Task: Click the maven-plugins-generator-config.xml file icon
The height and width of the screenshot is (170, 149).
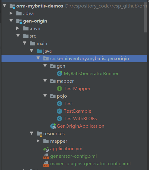Action: (x=46, y=164)
